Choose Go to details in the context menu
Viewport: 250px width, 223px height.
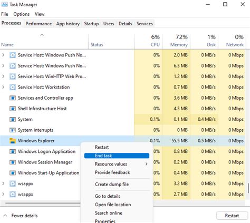click(117, 196)
